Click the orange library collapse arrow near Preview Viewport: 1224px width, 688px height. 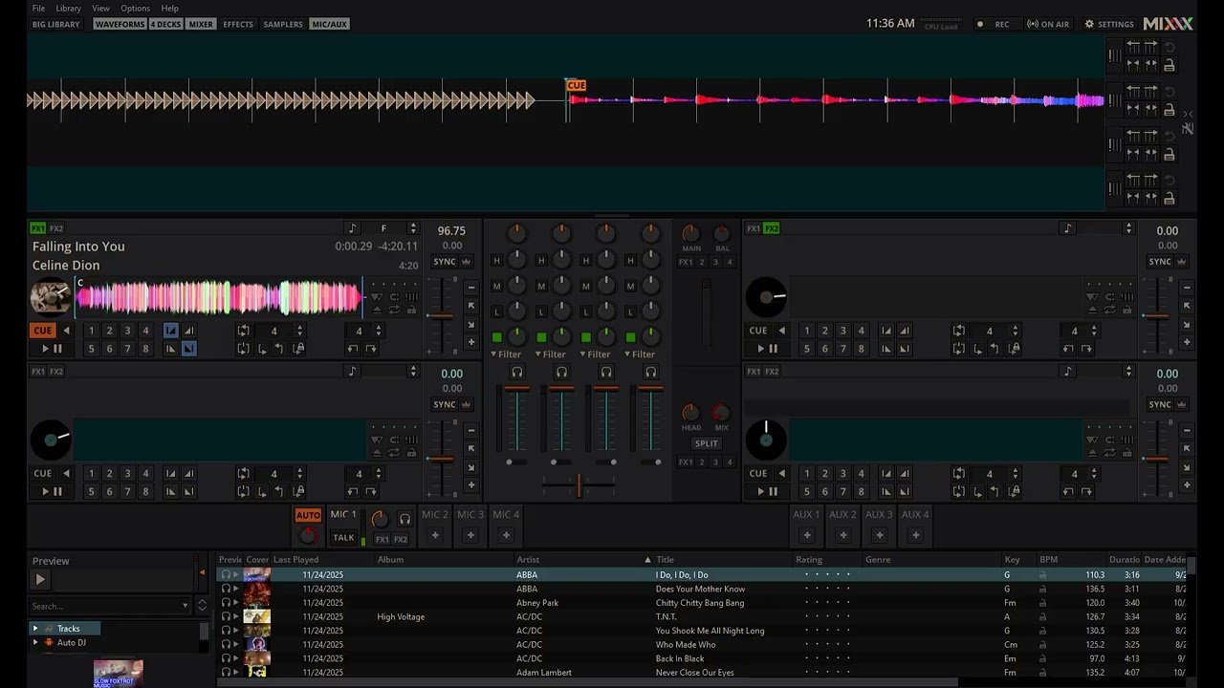[202, 572]
